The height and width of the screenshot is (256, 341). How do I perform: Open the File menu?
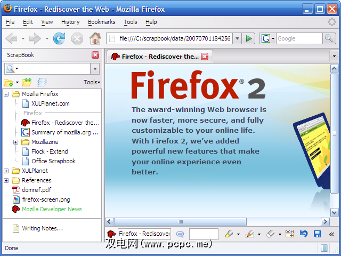tap(10, 22)
